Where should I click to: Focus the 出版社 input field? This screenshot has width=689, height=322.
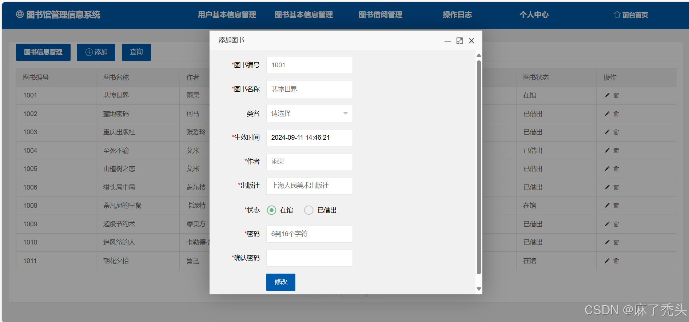click(x=309, y=186)
